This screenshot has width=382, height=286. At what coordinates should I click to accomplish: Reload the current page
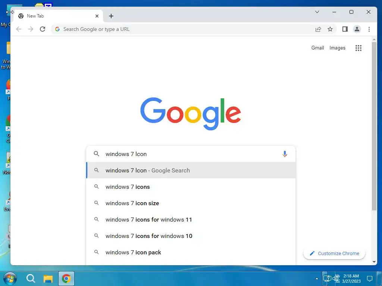click(x=43, y=29)
